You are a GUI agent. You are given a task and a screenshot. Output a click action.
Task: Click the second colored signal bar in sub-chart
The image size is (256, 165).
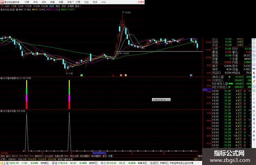(69, 95)
